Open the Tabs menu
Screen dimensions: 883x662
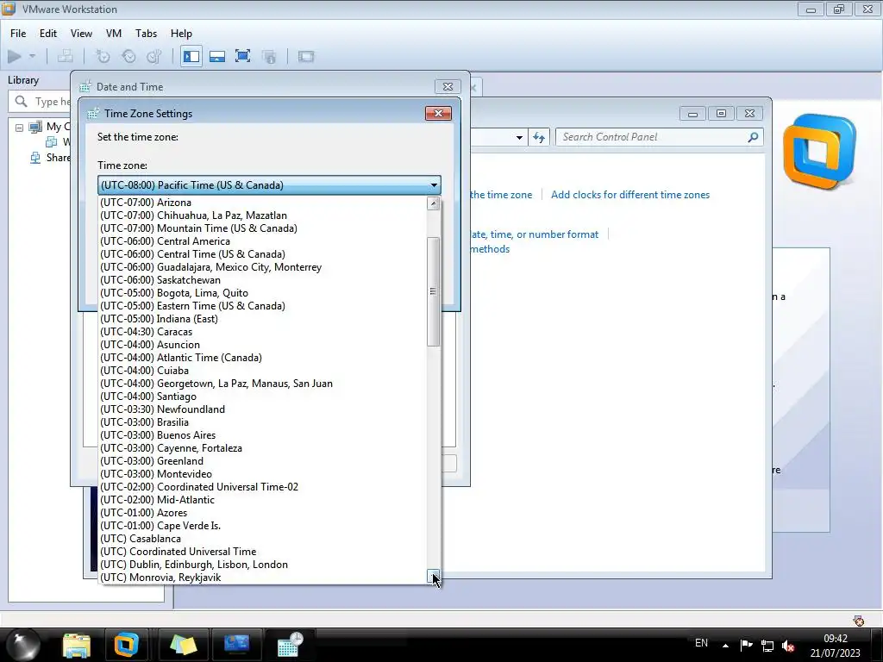(146, 34)
